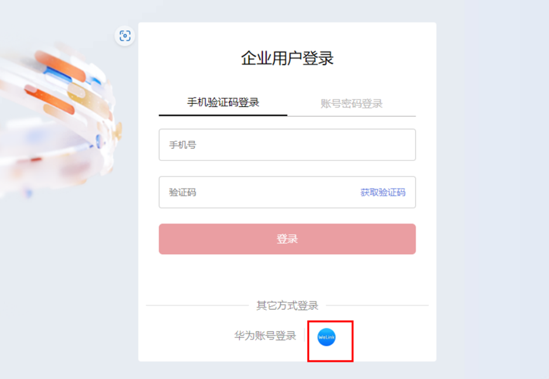
Task: Click into the 验证码 input box
Action: (257, 193)
